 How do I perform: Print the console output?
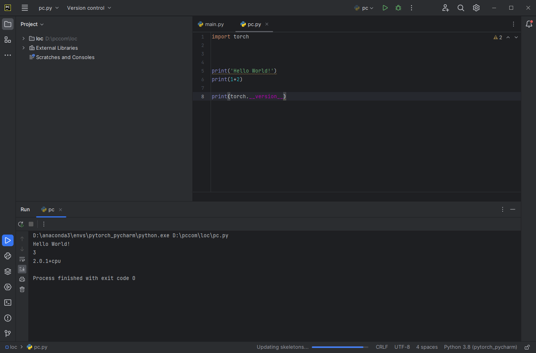(22, 279)
